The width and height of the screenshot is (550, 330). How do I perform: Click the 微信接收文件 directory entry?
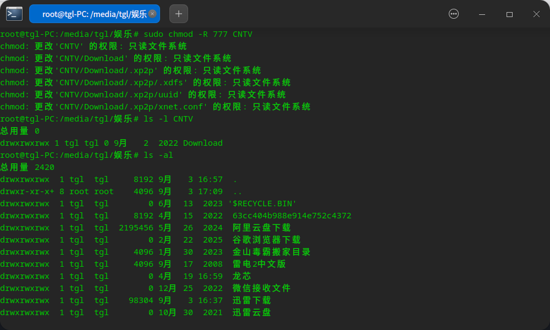(262, 288)
